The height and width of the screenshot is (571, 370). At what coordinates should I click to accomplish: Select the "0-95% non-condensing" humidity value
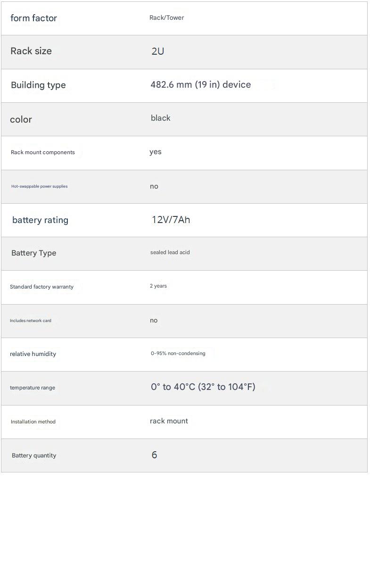point(178,353)
